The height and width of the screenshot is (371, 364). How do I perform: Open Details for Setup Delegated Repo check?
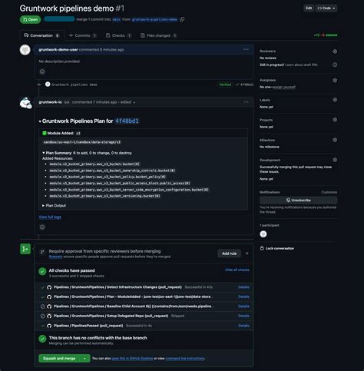point(243,316)
